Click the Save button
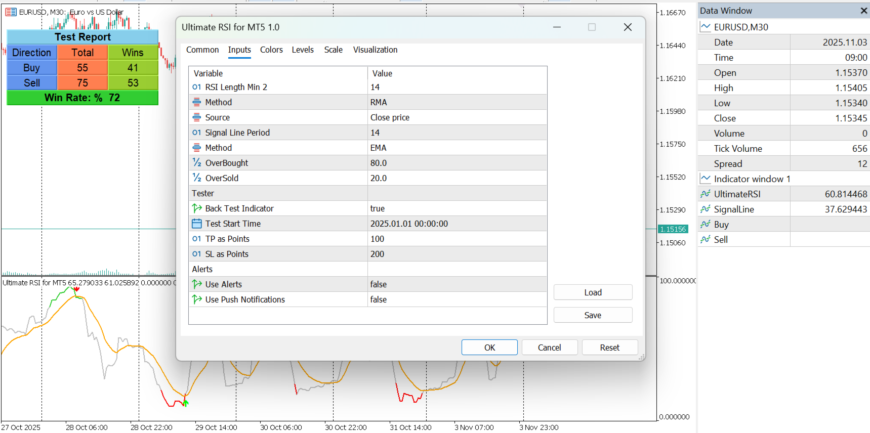This screenshot has width=870, height=433. [593, 315]
